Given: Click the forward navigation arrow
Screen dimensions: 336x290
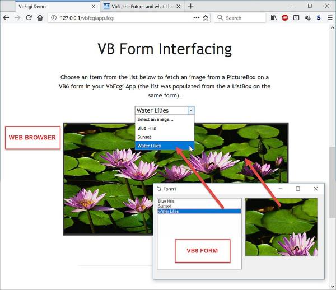Looking at the screenshot, I should [x=17, y=18].
